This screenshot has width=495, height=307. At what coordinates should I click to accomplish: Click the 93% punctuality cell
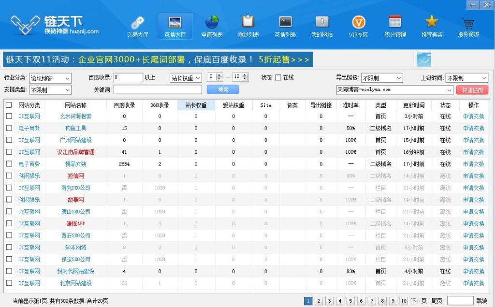(x=351, y=271)
